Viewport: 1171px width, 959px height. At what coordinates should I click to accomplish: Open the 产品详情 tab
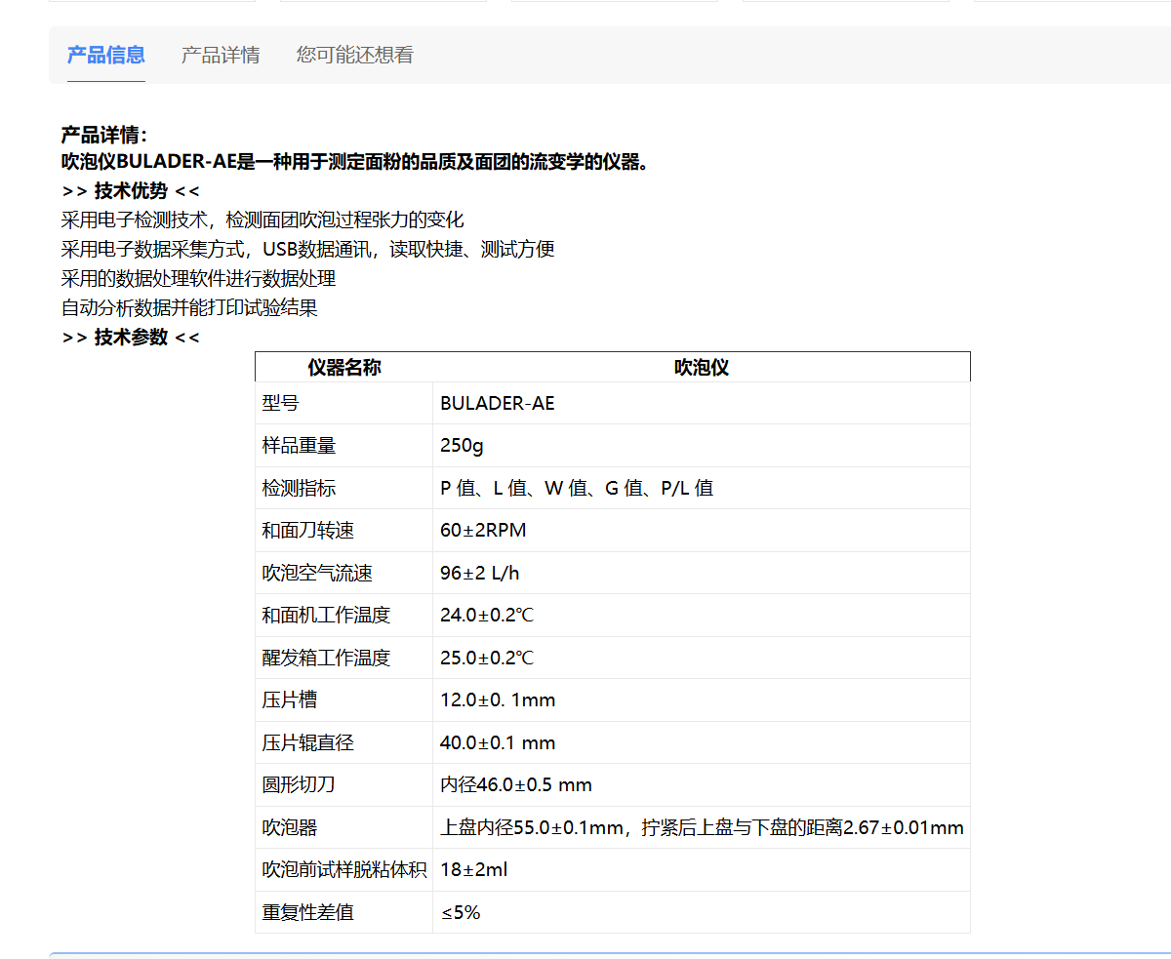point(221,55)
